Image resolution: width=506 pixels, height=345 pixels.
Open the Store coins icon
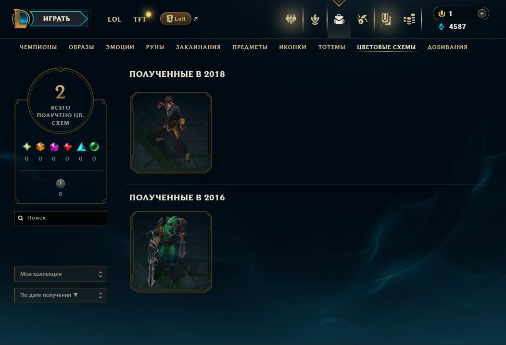click(x=409, y=20)
